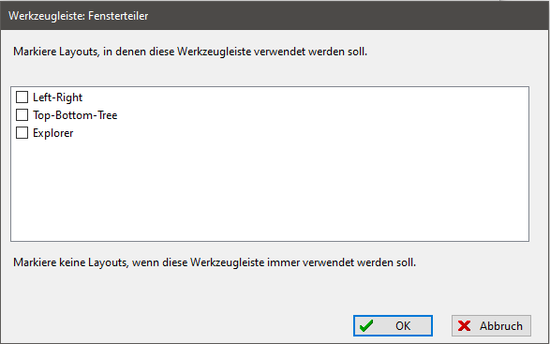Select the Left-Right list entry label
Viewport: 550px width, 344px height.
pos(57,97)
